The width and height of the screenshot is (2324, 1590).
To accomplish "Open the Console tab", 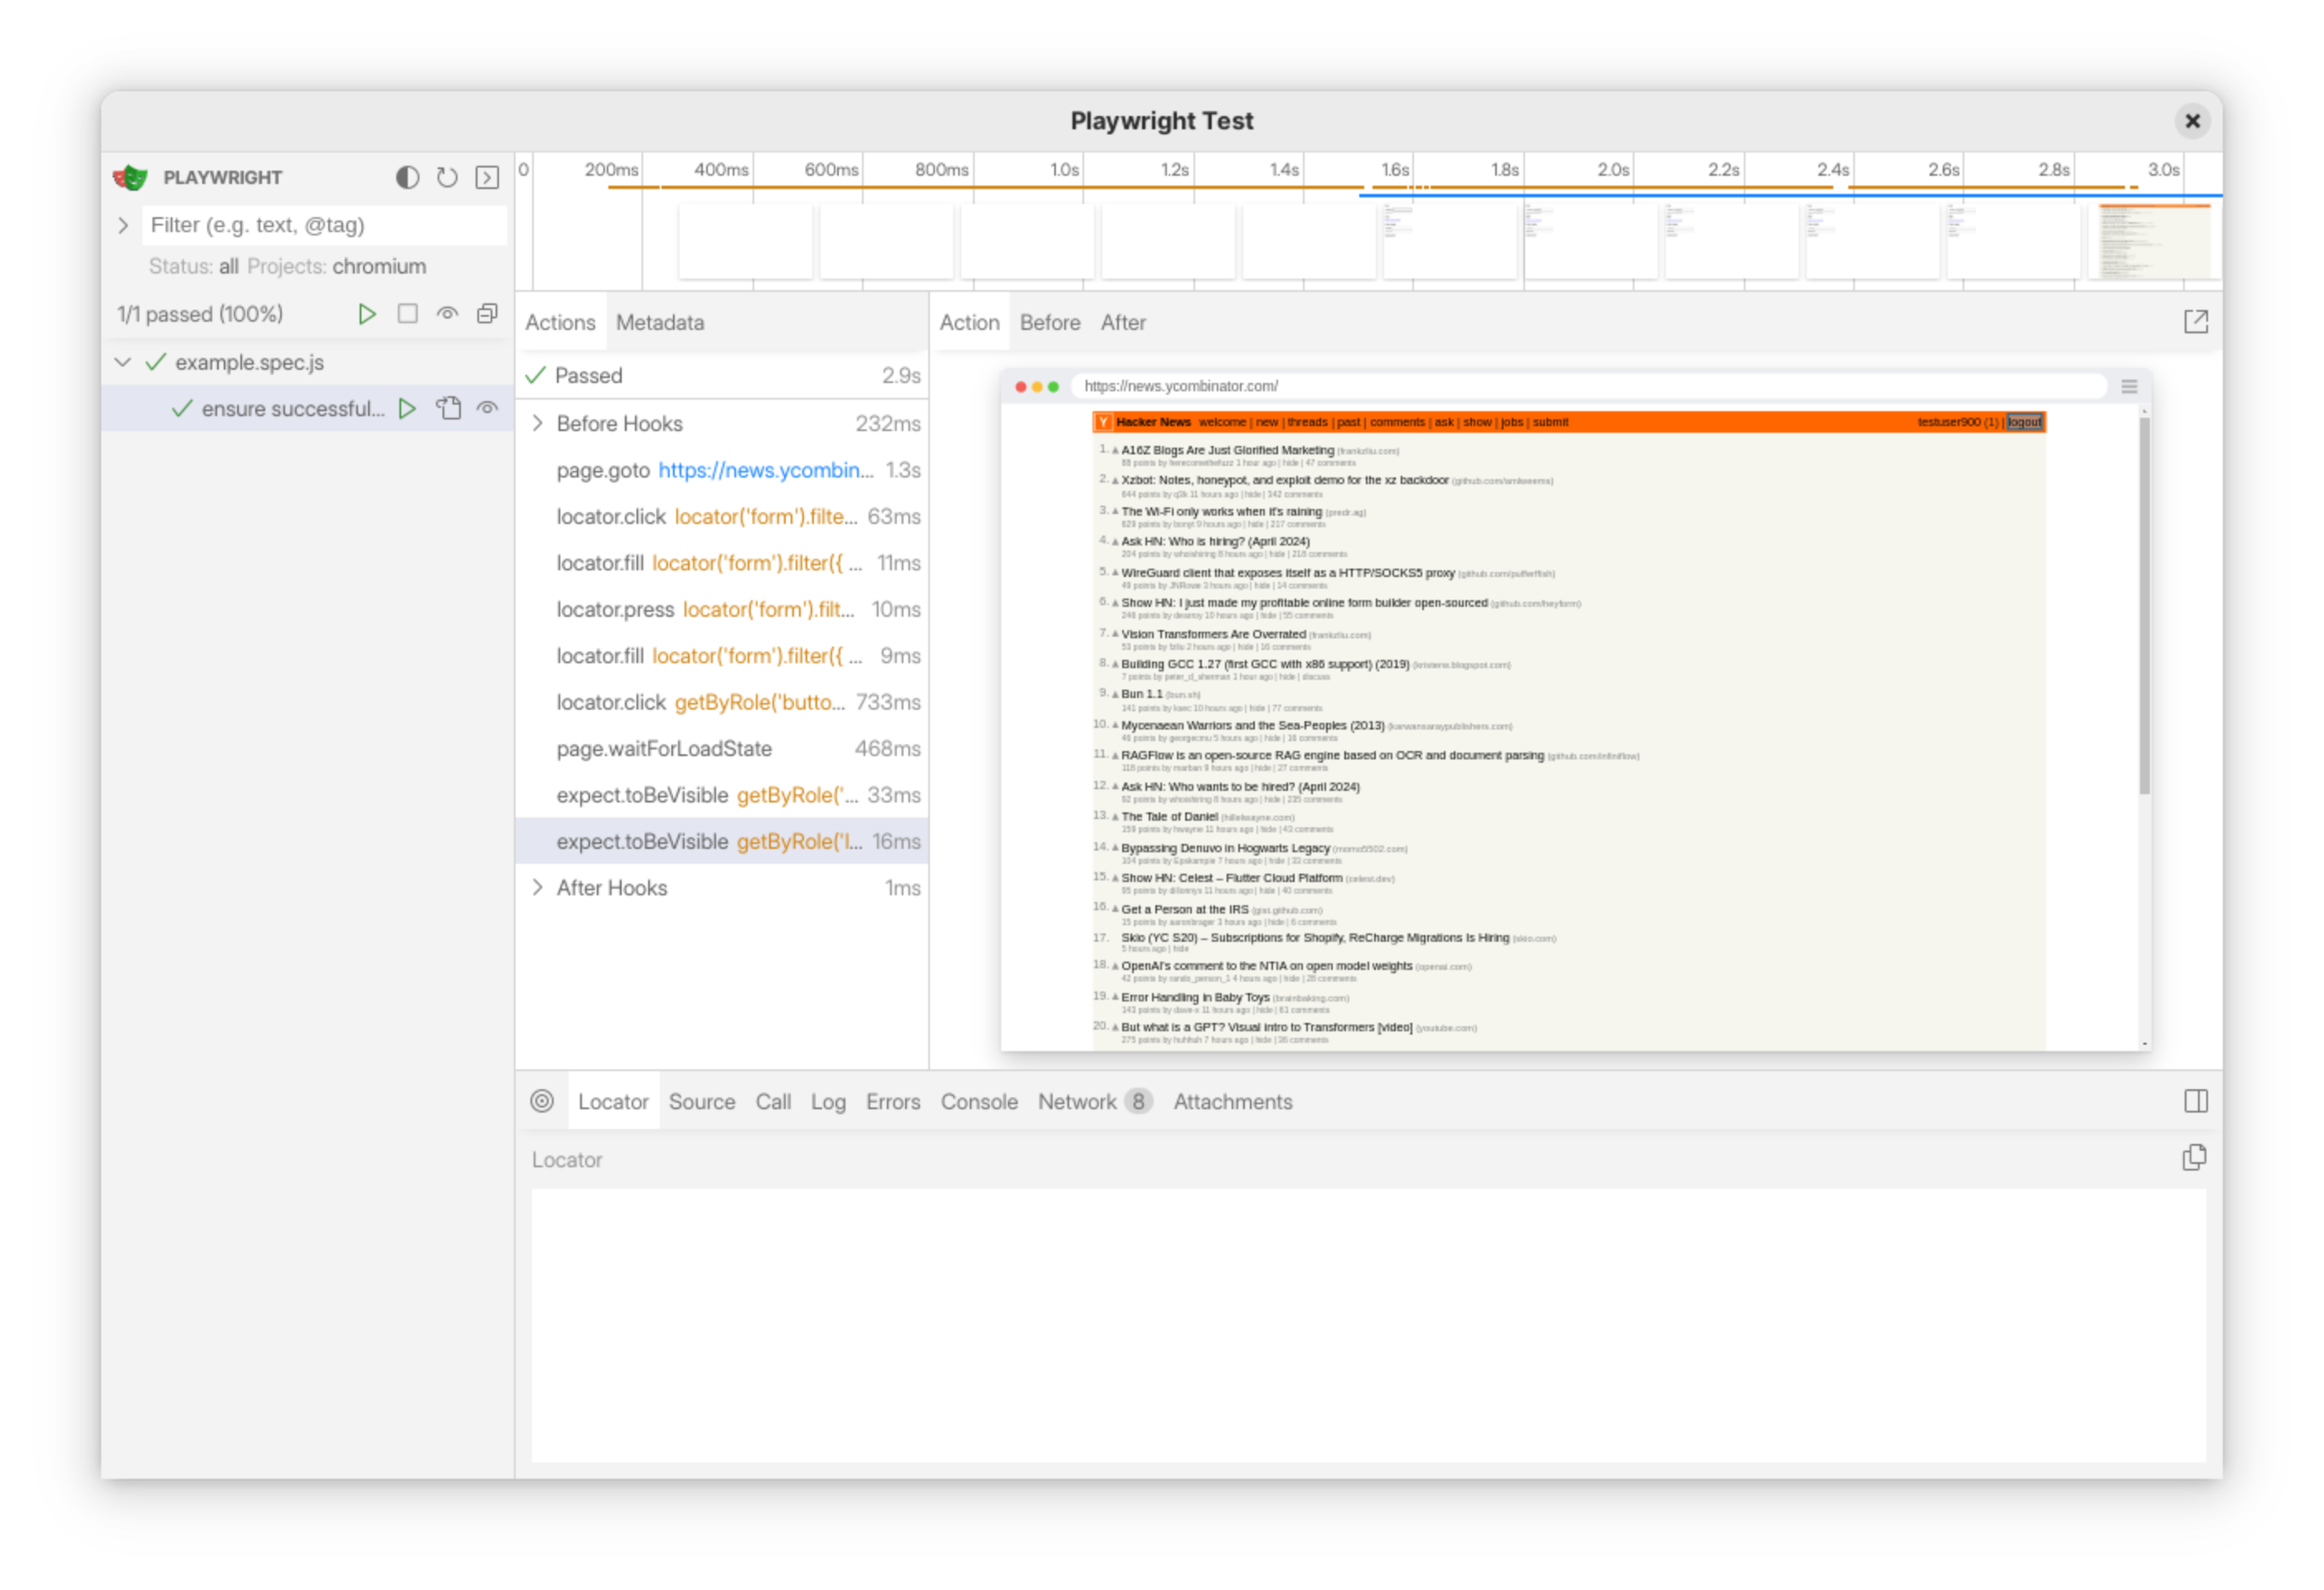I will tap(979, 1101).
